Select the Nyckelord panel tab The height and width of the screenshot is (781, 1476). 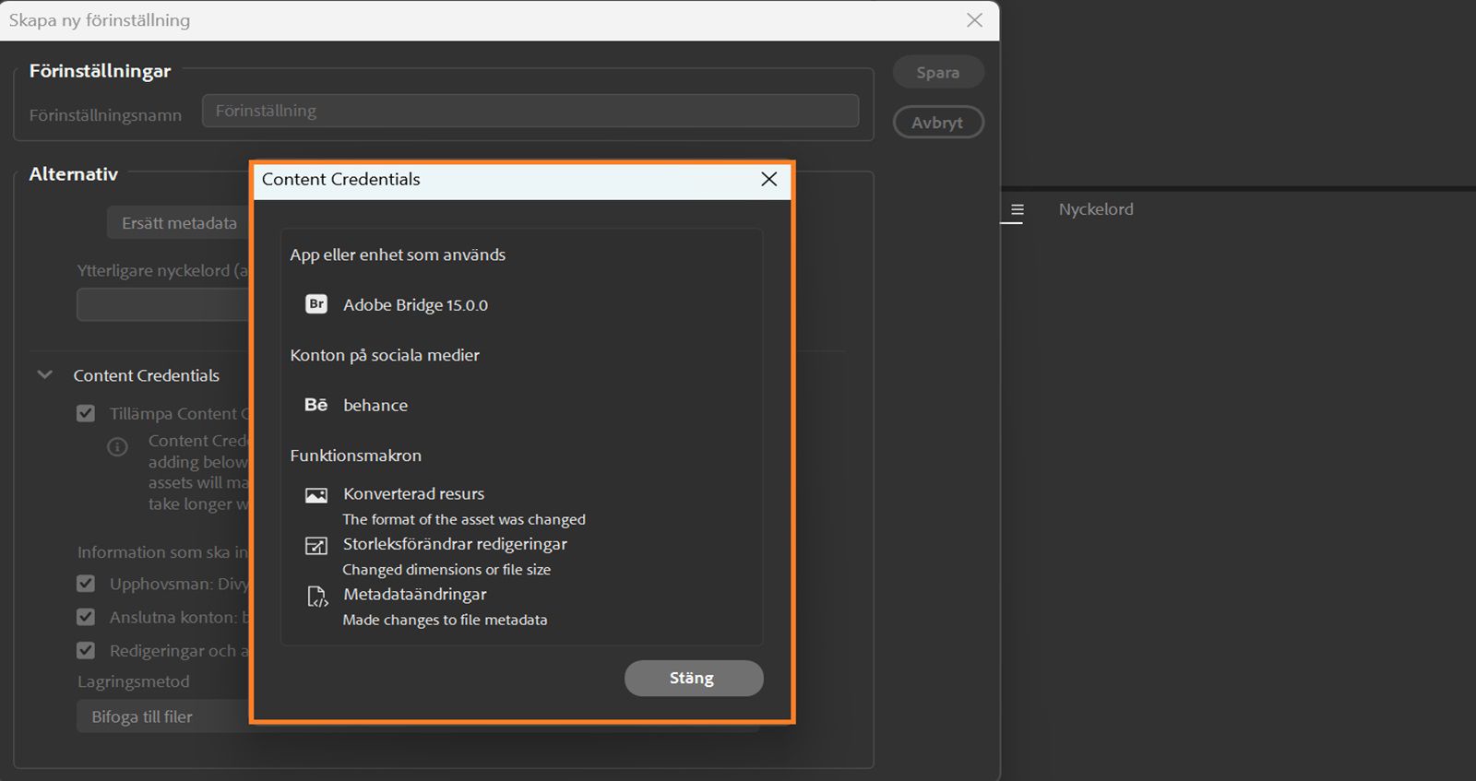coord(1096,209)
